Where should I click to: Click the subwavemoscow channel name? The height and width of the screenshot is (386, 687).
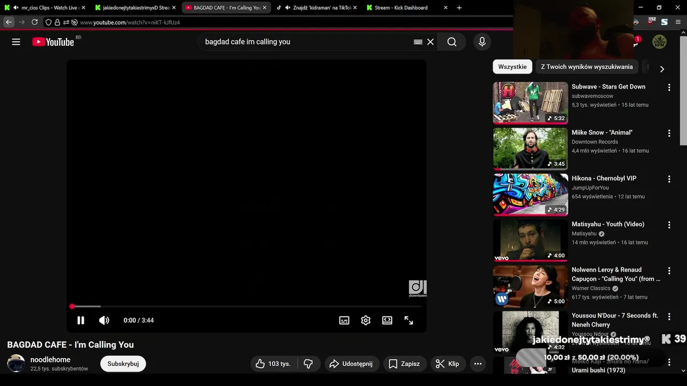pyautogui.click(x=592, y=96)
